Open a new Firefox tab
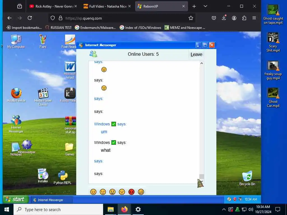The height and width of the screenshot is (215, 287). pos(194,6)
